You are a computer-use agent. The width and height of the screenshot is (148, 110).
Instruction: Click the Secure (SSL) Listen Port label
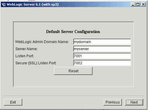pyautogui.click(x=36, y=63)
